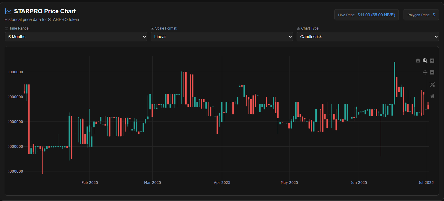Click the Jul 2025 axis label

[x=426, y=182]
